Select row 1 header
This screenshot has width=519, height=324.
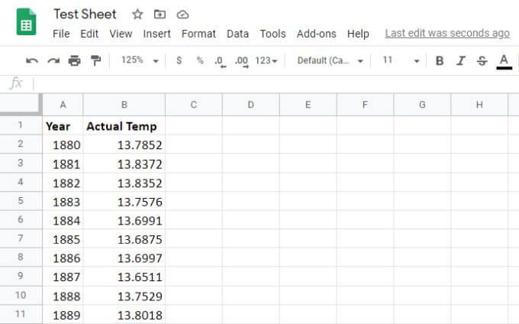coord(21,125)
